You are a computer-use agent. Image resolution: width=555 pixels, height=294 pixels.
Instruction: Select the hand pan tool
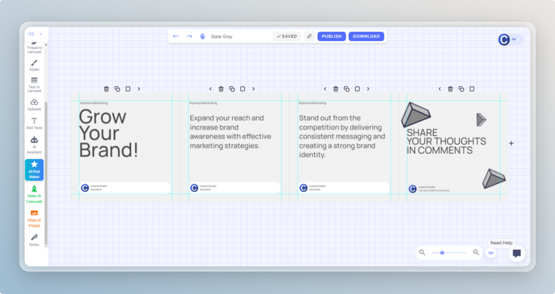[203, 36]
